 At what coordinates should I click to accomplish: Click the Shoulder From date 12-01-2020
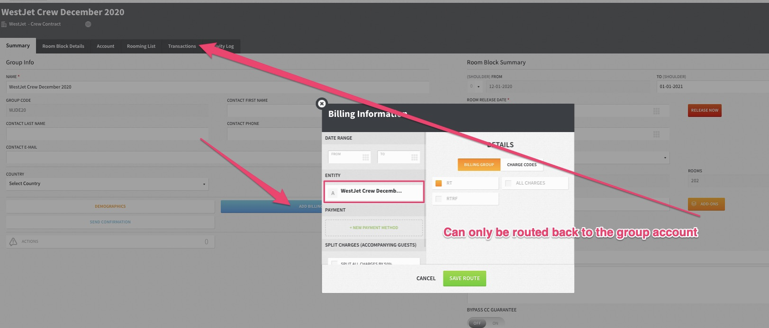pyautogui.click(x=568, y=87)
